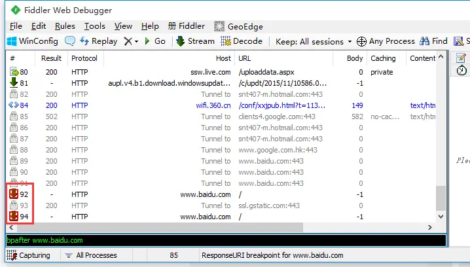Open the Tools menu
This screenshot has width=470, height=267.
[x=94, y=26]
